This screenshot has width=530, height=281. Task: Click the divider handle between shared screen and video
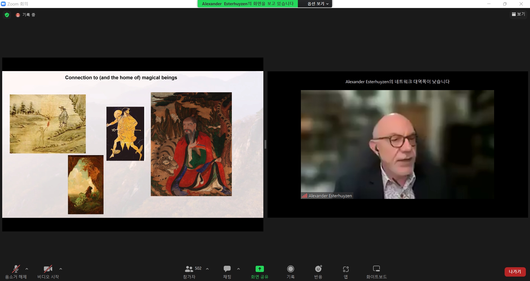265,144
